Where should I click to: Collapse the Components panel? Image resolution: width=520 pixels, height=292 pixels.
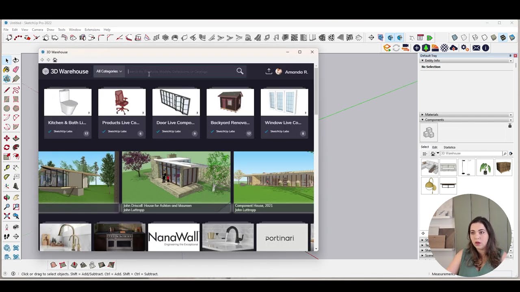tap(422, 120)
